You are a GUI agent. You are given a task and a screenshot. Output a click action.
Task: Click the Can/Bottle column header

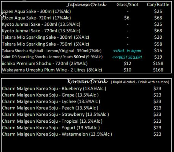coord(158,5)
